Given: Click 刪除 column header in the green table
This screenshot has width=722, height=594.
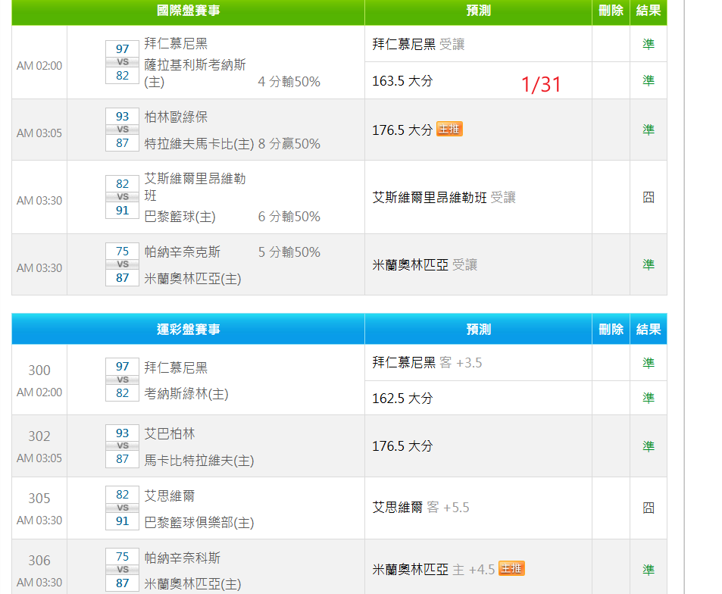Looking at the screenshot, I should click(611, 11).
